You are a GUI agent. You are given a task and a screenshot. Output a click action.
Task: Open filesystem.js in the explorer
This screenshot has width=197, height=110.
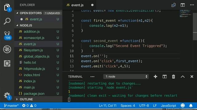coord(38,50)
